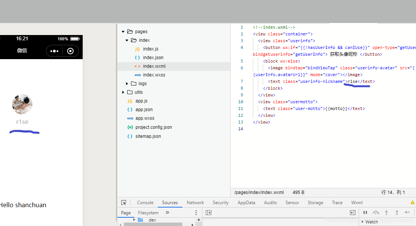This screenshot has width=416, height=226.
Task: Click line number 7 in editor gutter
Action: [242, 81]
